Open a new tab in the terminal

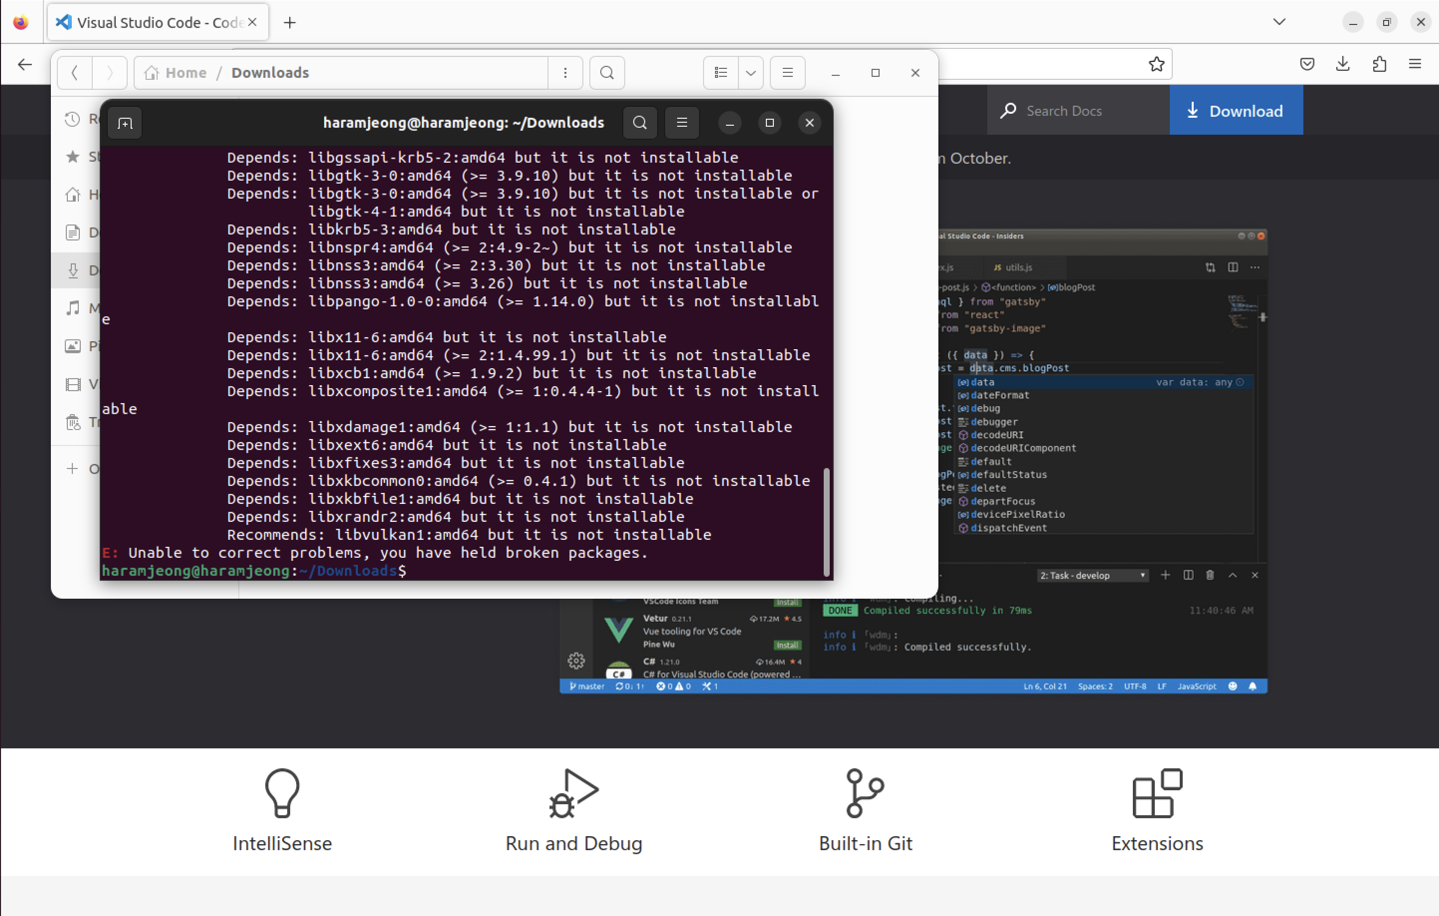tap(125, 123)
